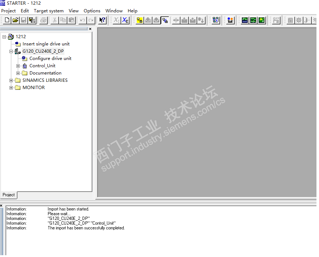Open the control panel icon with colored dots

[230, 20]
